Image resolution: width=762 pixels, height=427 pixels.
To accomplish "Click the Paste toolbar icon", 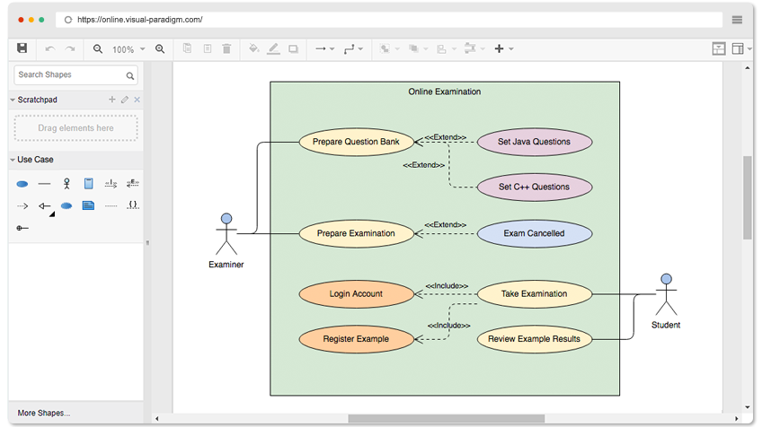I will coord(208,48).
